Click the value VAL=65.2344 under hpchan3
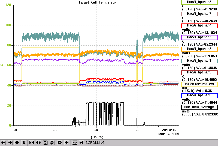The width and height of the screenshot is (218, 146). pyautogui.click(x=206, y=44)
